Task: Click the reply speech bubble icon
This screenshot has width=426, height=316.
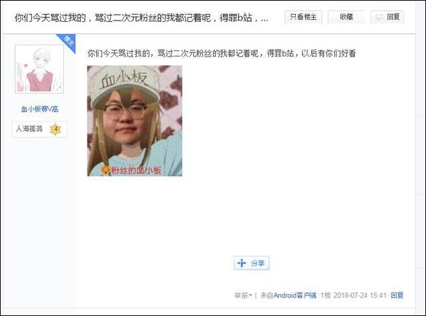Action: [379, 17]
